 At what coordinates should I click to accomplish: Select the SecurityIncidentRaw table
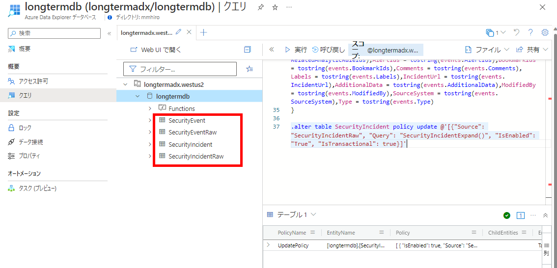[x=196, y=156]
